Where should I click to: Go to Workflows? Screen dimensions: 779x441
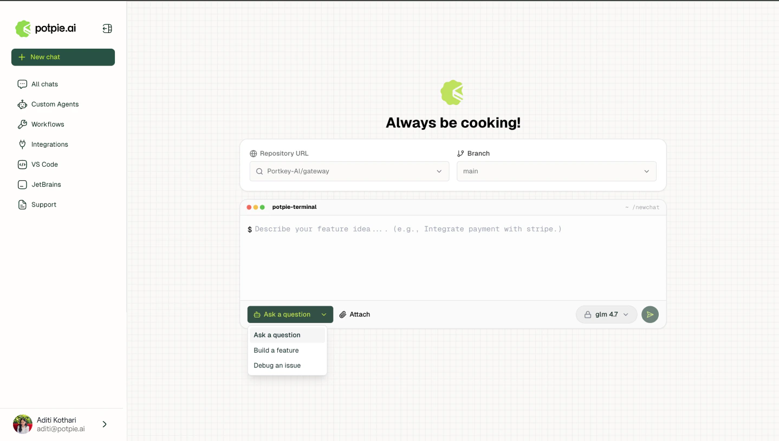(48, 124)
